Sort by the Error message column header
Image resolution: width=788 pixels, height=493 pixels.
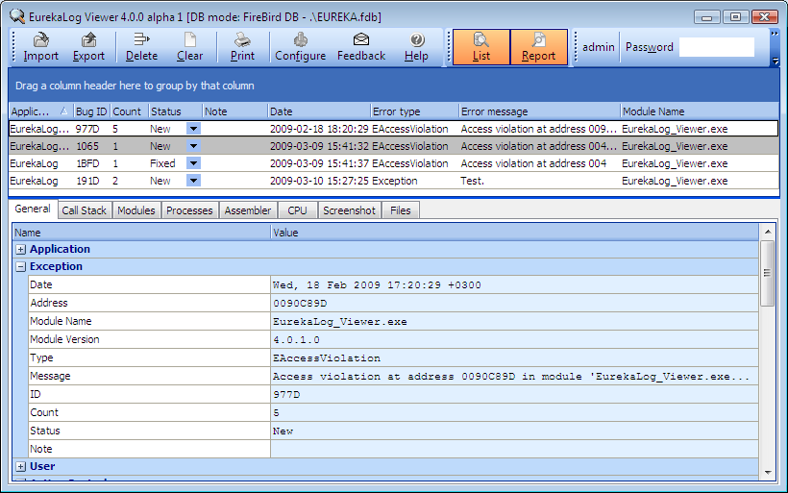click(x=540, y=111)
